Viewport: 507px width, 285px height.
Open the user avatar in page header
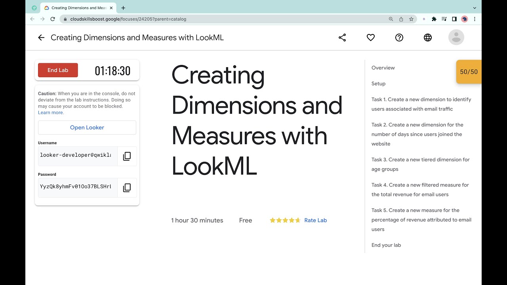[x=456, y=38]
